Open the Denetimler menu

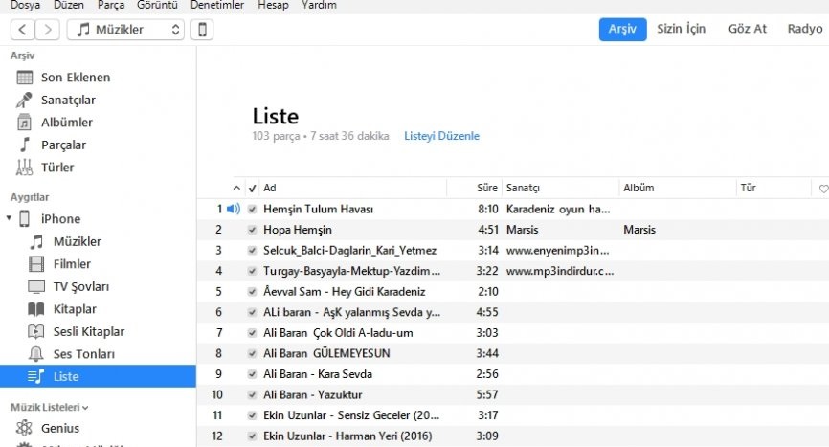click(x=217, y=6)
